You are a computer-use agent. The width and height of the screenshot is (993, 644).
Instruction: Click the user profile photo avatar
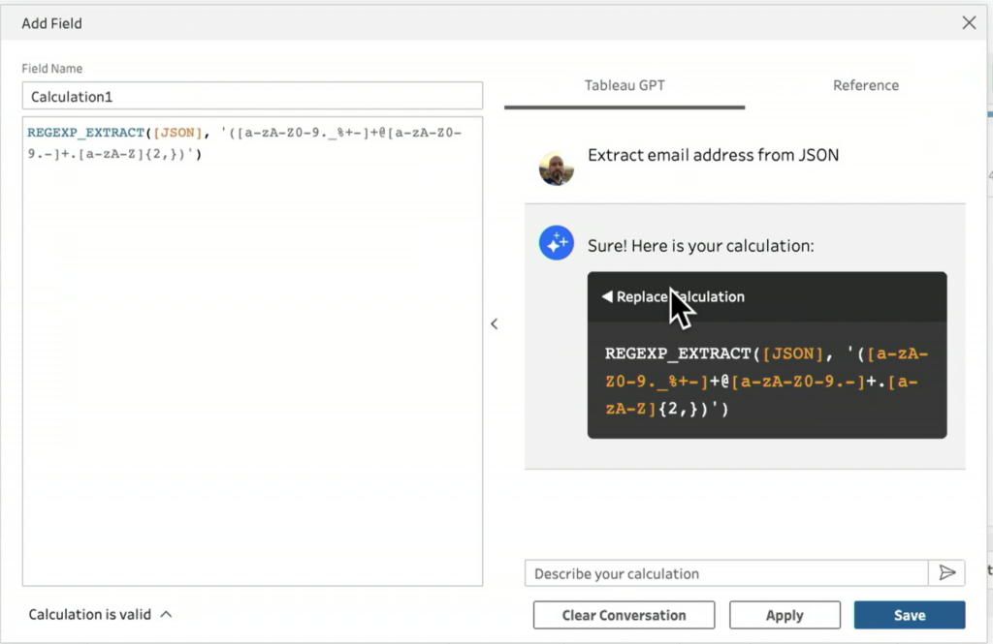coord(557,169)
